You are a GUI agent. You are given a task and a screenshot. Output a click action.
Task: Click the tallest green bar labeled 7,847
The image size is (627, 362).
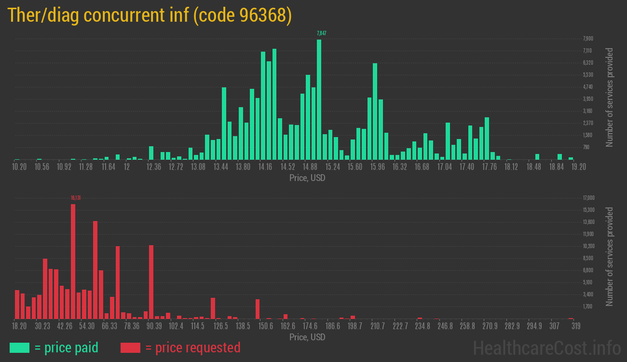click(319, 99)
